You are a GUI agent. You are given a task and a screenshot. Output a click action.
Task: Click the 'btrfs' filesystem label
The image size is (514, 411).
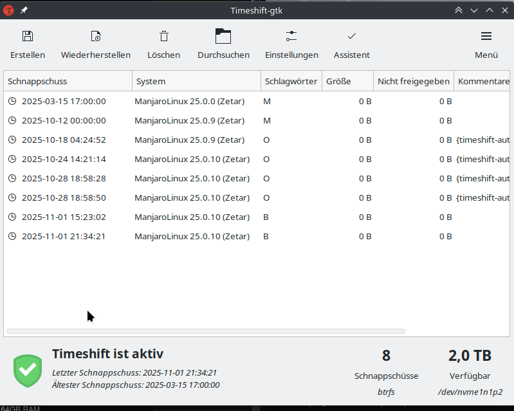[x=386, y=392]
